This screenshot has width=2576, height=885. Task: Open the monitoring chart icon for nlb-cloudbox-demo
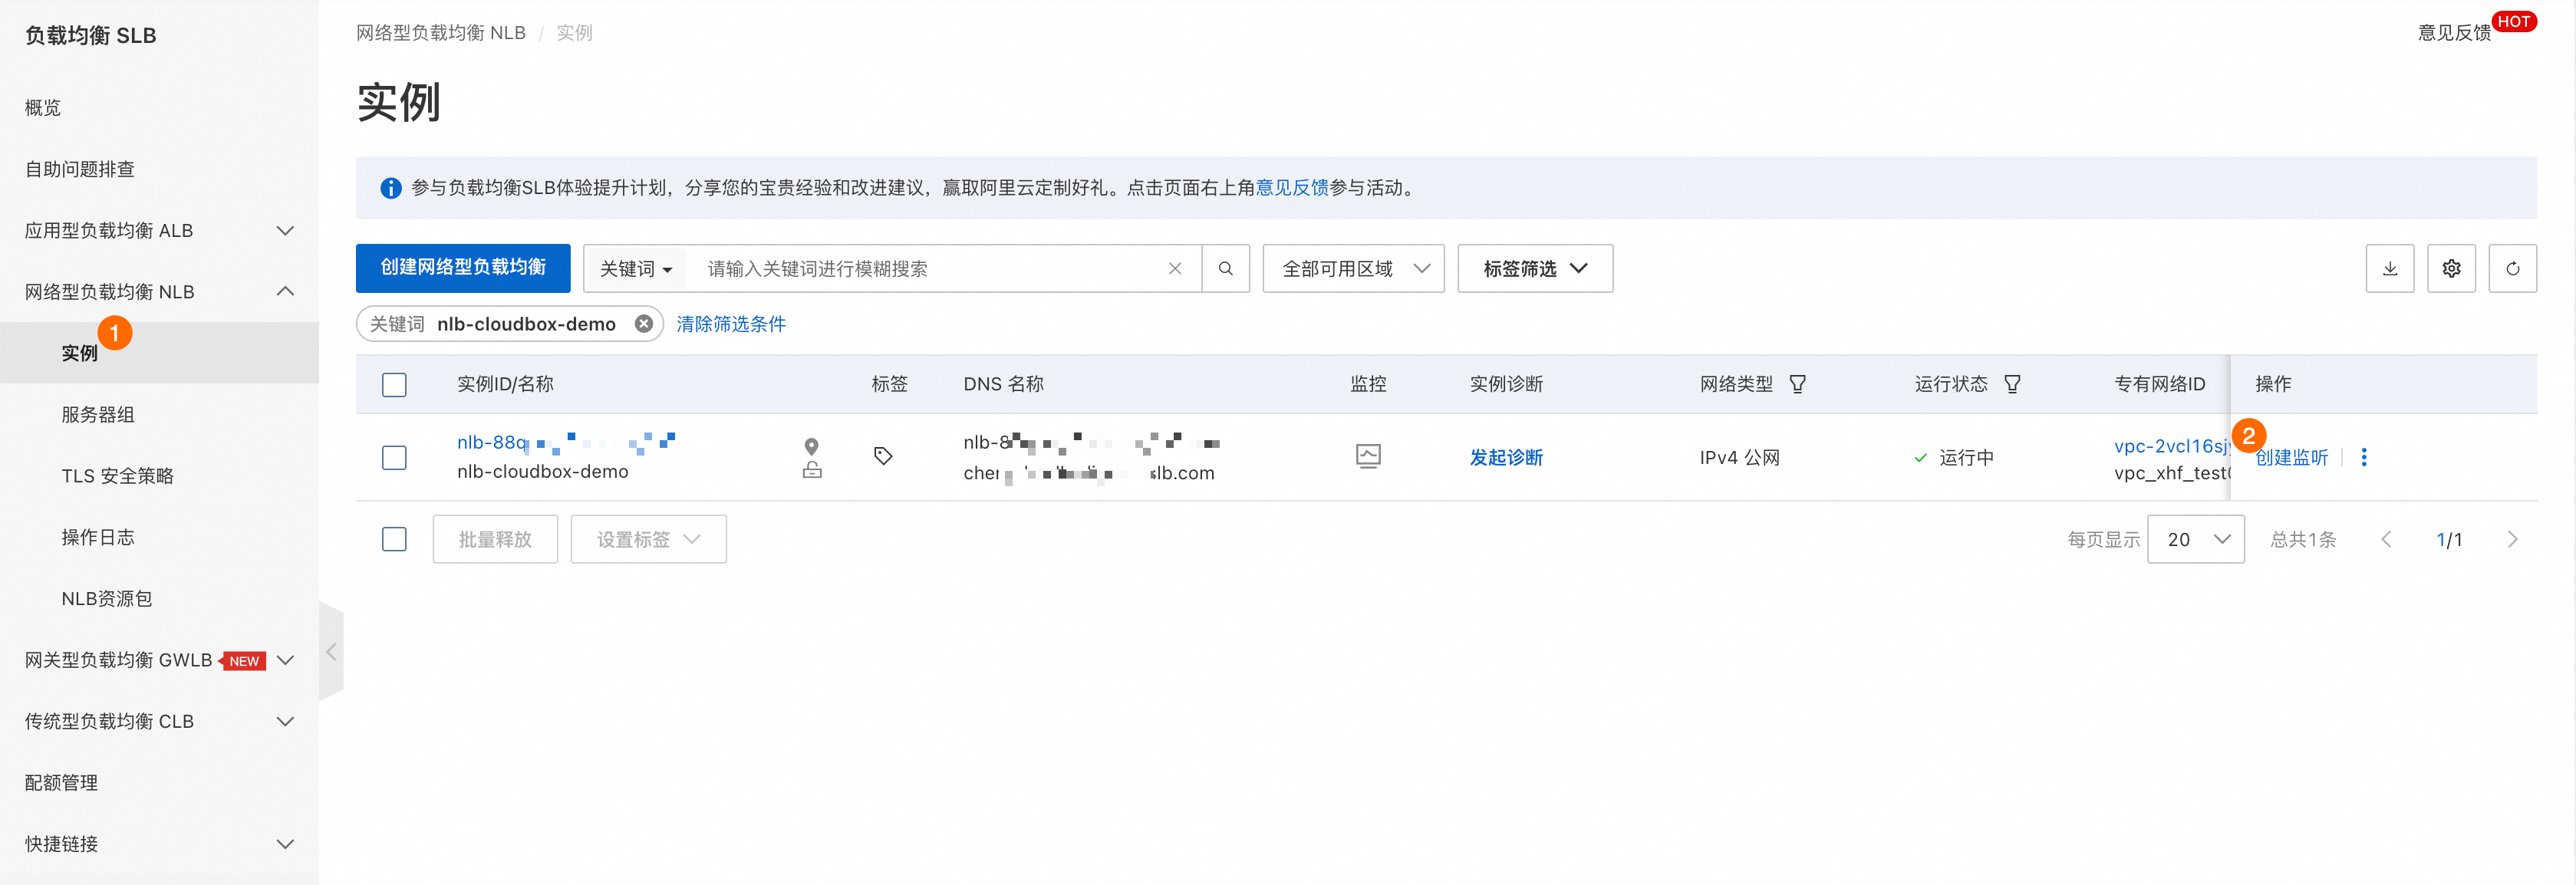click(1367, 457)
